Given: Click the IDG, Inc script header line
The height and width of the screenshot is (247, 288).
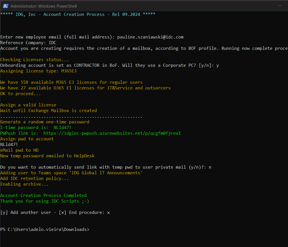Looking at the screenshot, I should [78, 14].
